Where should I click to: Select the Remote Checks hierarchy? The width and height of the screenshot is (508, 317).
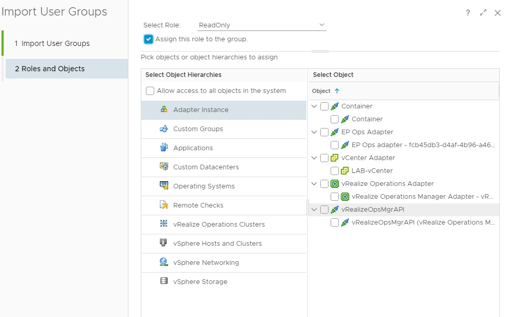[223, 205]
